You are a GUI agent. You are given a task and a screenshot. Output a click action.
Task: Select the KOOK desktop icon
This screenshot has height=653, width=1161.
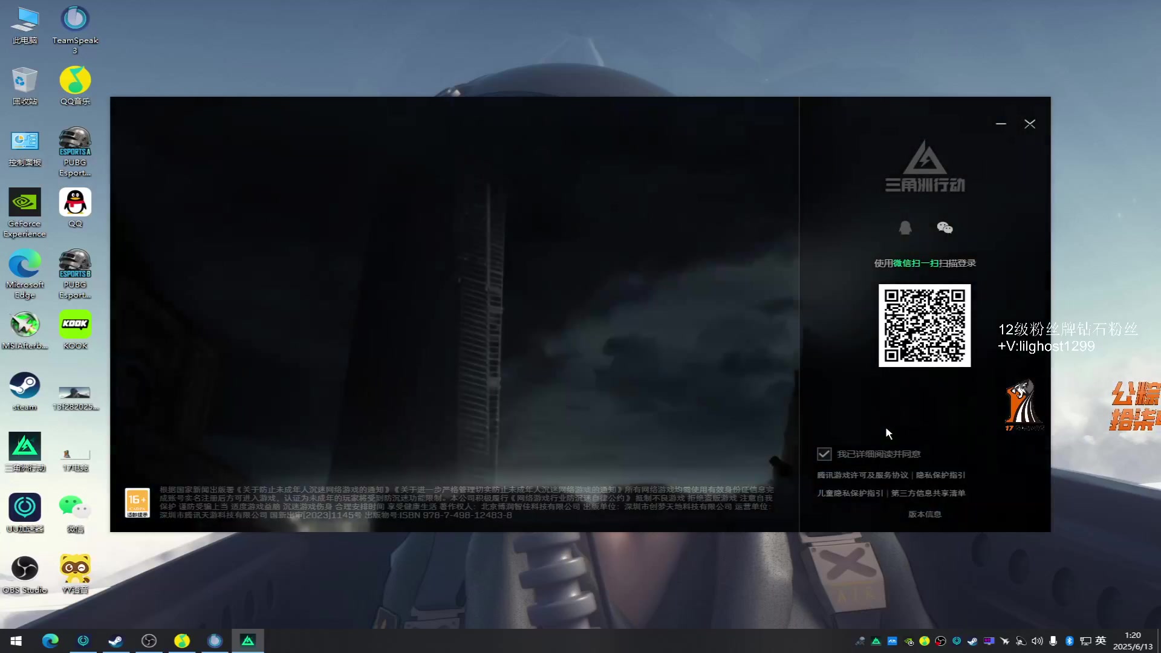pos(75,331)
